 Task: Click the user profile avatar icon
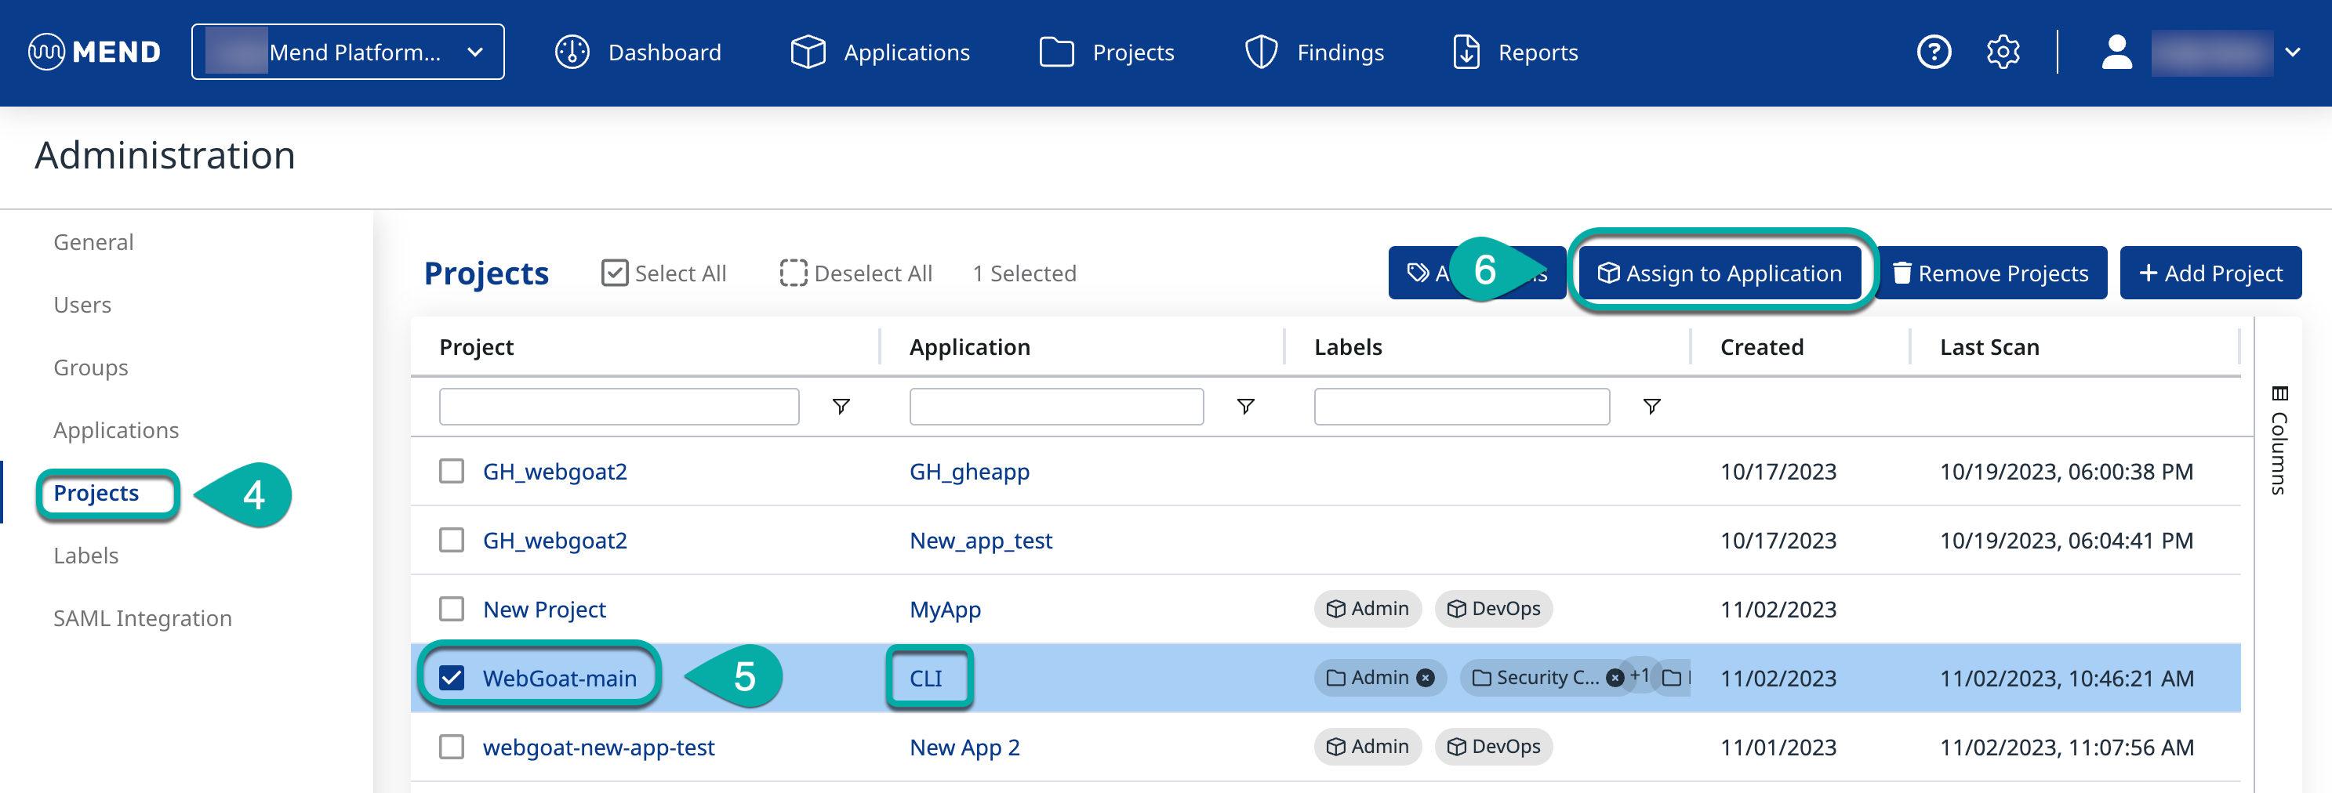point(2116,53)
